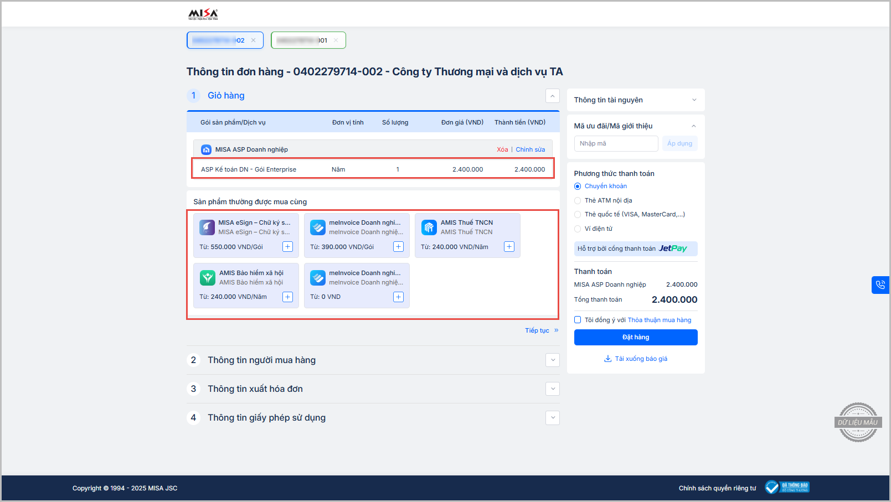891x502 pixels.
Task: Open the Thông tin giấy phép sử dụng header
Action: (266, 418)
